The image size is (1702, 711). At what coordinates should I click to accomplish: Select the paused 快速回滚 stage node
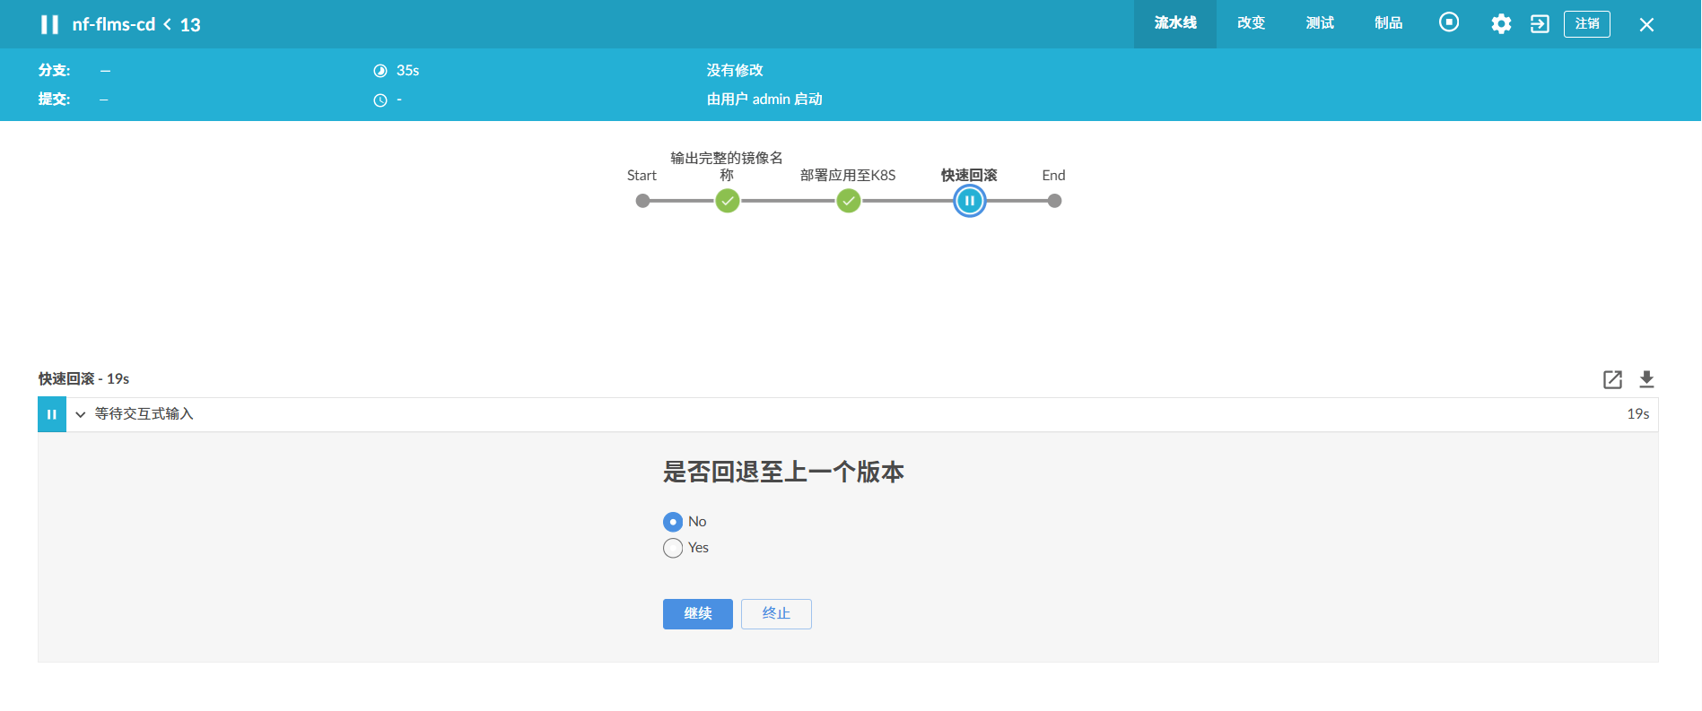969,201
